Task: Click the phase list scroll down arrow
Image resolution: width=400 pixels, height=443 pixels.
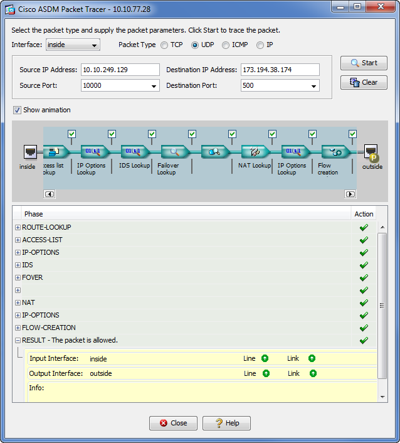Action: click(382, 397)
